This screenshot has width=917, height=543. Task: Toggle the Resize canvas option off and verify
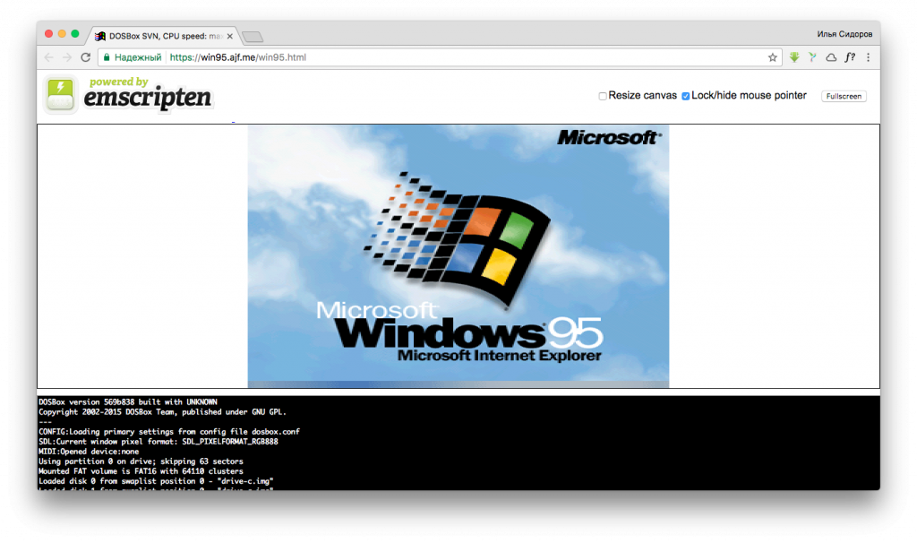[x=603, y=95]
